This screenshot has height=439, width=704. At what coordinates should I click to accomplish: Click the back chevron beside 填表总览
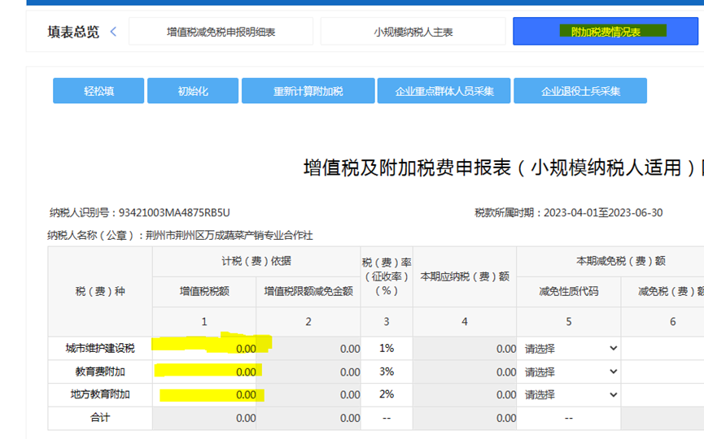pos(113,32)
